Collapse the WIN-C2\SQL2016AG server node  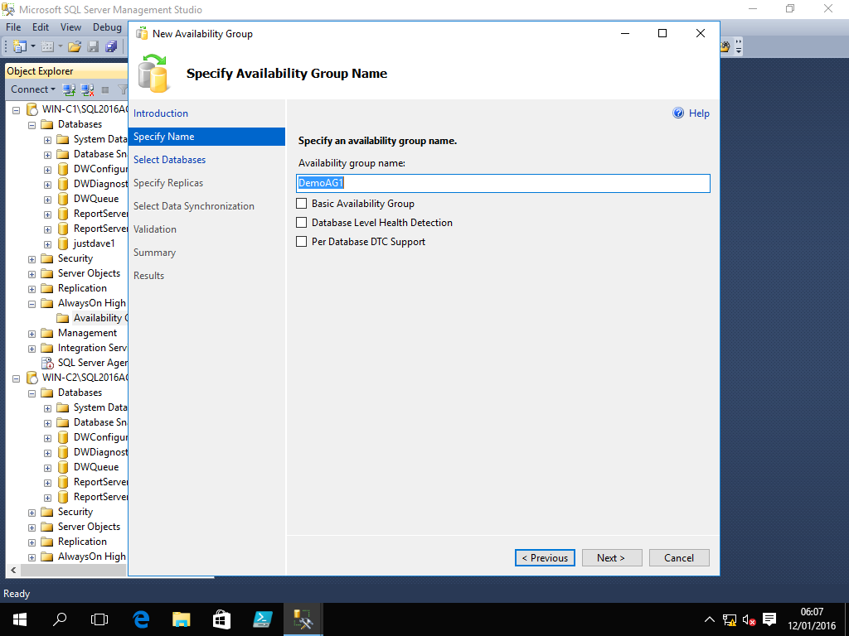coord(17,378)
